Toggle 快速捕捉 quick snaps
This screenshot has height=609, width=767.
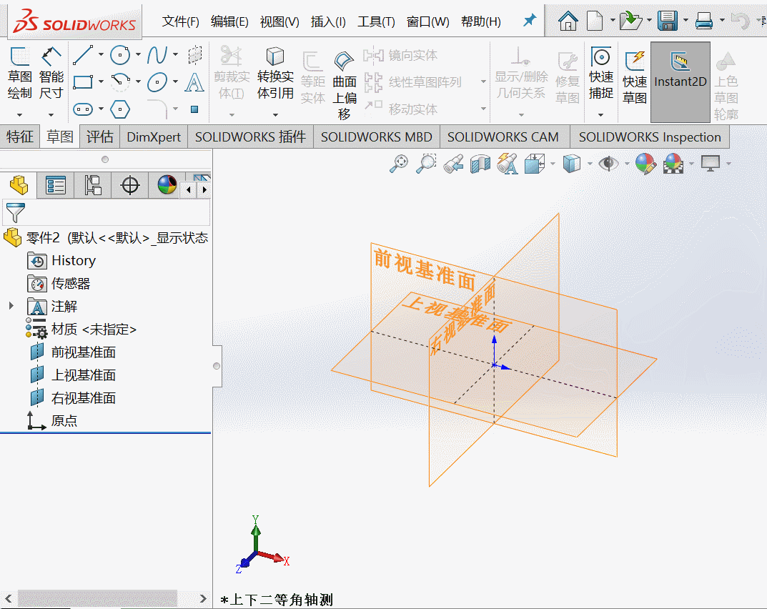click(x=601, y=74)
